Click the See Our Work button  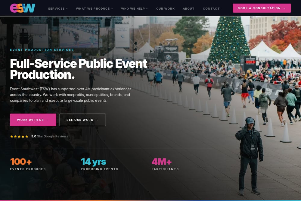82,120
